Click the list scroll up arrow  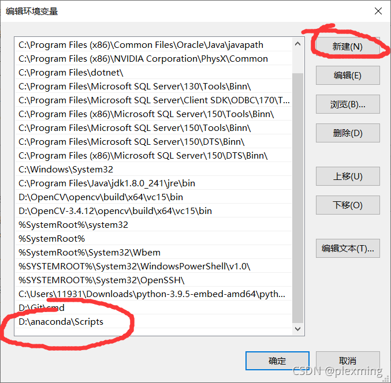coord(297,44)
